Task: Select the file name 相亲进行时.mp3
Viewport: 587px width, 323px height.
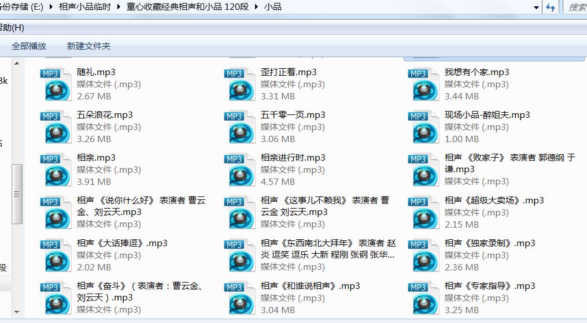Action: [x=293, y=157]
